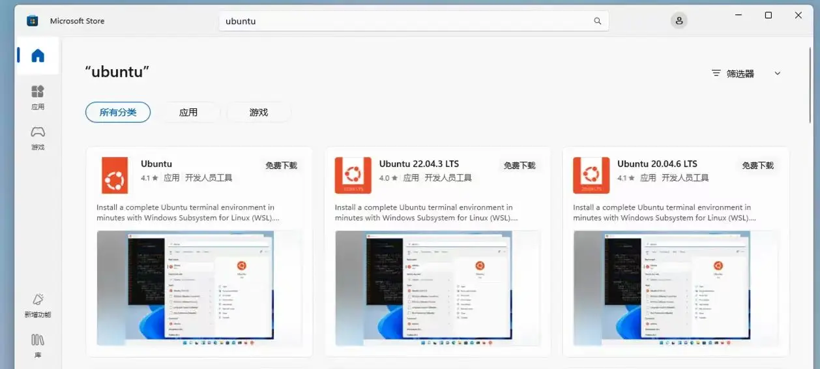This screenshot has height=369, width=820.
Task: Click the Microsoft Store logo icon
Action: pyautogui.click(x=32, y=21)
